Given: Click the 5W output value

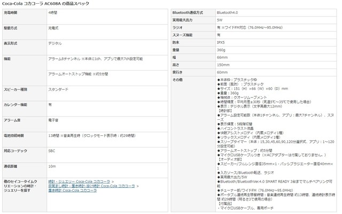Looking at the screenshot, I should point(220,20).
